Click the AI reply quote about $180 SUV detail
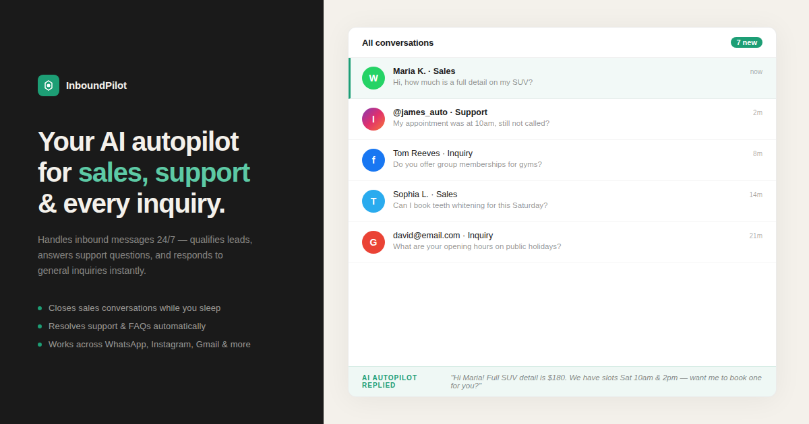The height and width of the screenshot is (424, 809). click(606, 382)
